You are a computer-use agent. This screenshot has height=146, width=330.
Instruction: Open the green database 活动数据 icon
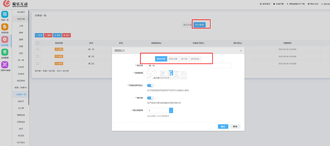5,52
